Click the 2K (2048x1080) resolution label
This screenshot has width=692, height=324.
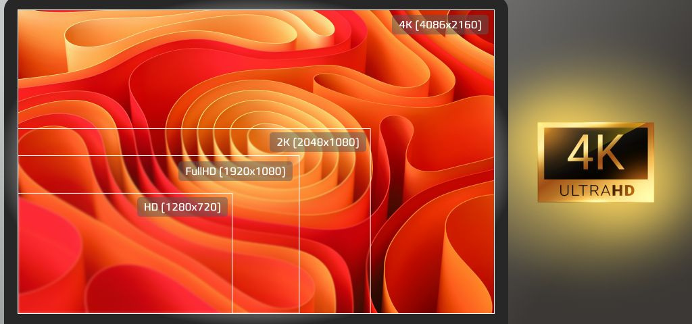(318, 142)
